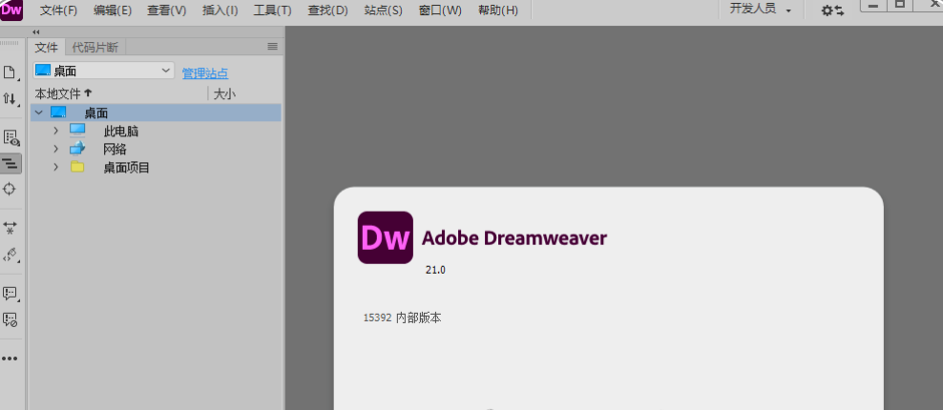Screen dimensions: 943x410
Task: Click the yellow folder icon of 桌面项目
Action: pos(77,167)
